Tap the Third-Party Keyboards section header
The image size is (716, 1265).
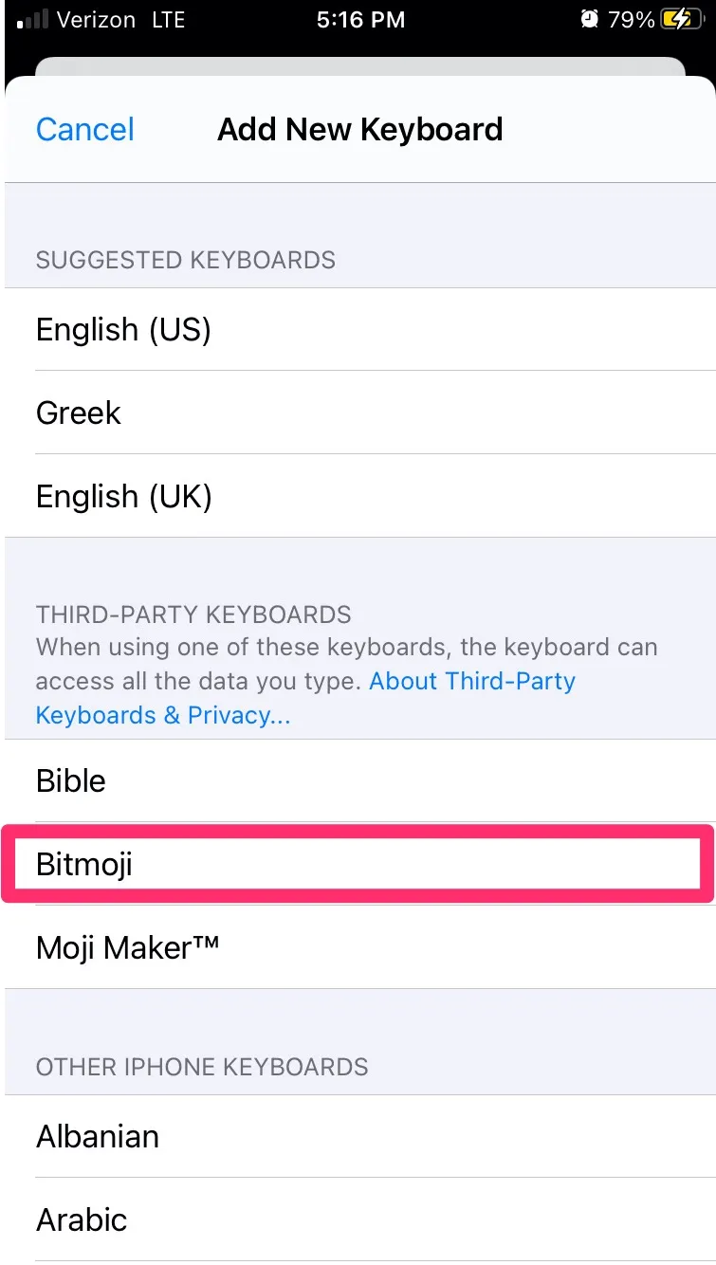(x=193, y=614)
